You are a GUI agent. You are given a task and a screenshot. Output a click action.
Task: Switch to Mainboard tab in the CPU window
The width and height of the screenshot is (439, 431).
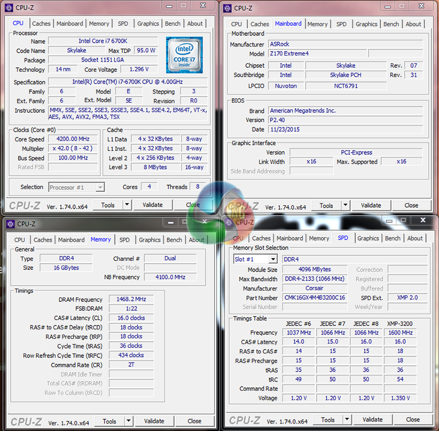coord(70,24)
